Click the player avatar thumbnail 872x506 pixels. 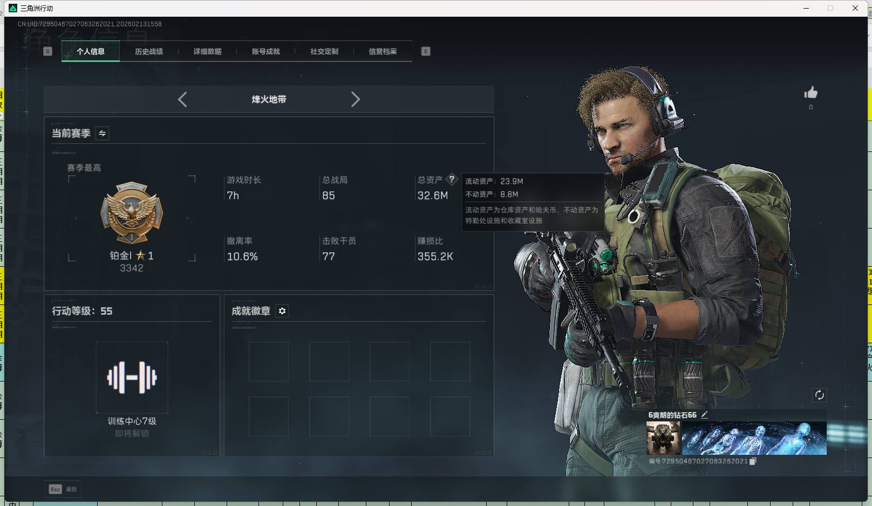(x=664, y=438)
